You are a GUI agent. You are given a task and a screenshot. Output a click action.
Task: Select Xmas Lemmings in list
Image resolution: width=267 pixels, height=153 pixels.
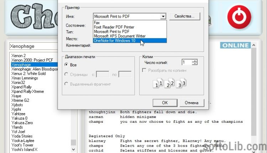pyautogui.click(x=25, y=78)
